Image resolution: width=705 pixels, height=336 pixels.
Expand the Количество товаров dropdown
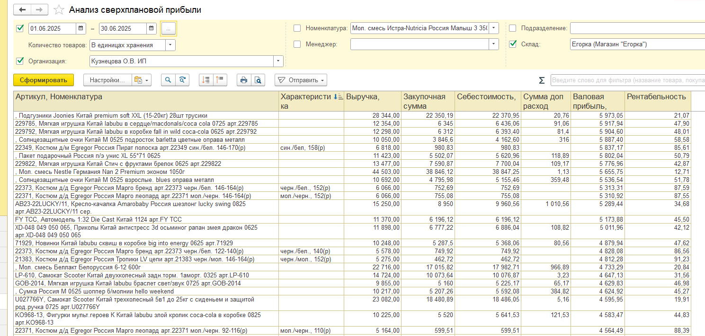pos(170,45)
